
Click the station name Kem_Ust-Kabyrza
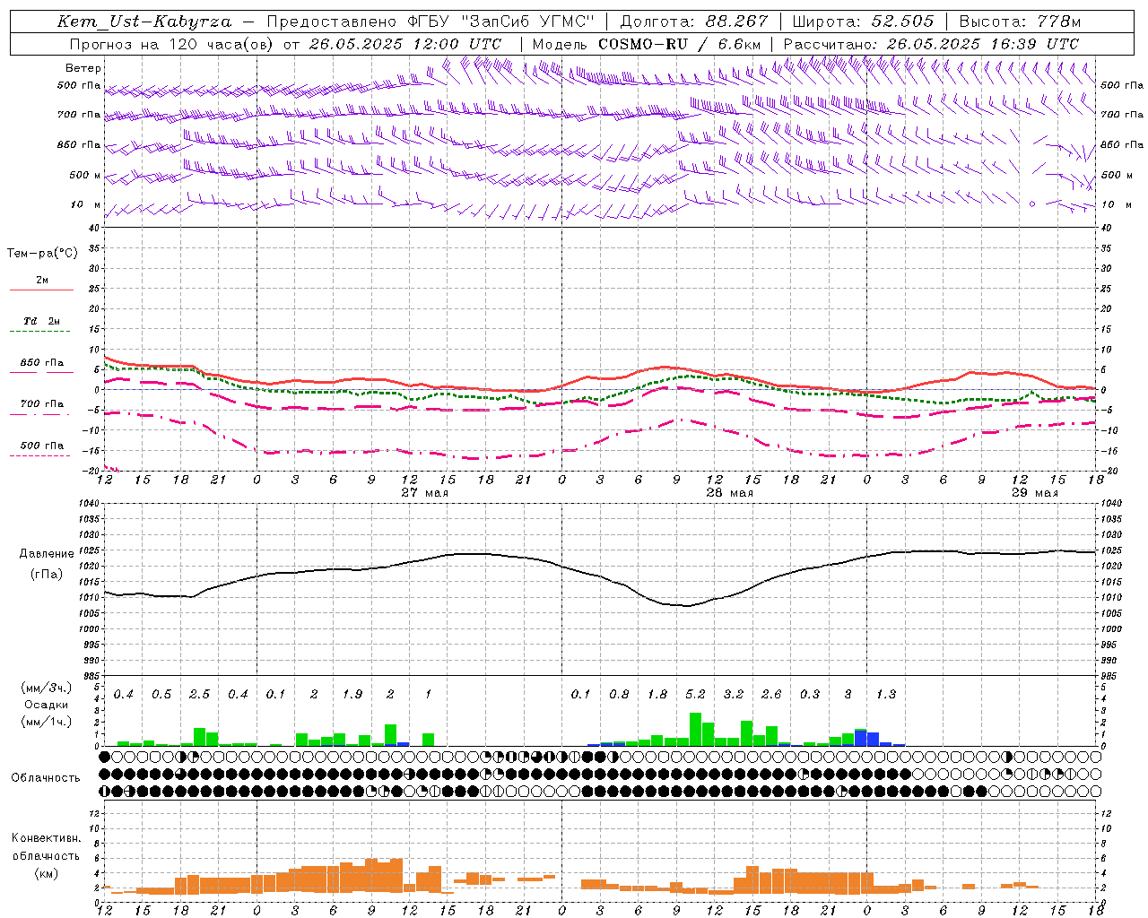pyautogui.click(x=144, y=22)
